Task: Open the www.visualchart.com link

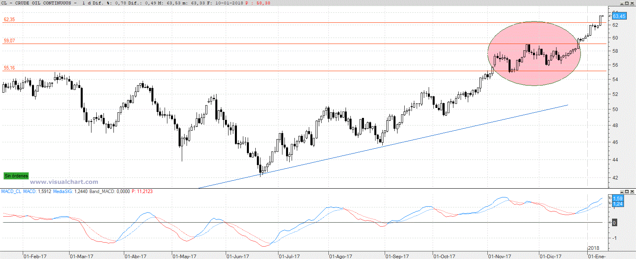Action: click(64, 182)
